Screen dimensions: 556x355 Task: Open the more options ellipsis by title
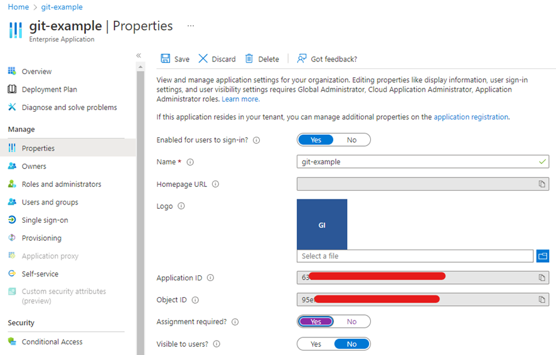pos(191,26)
